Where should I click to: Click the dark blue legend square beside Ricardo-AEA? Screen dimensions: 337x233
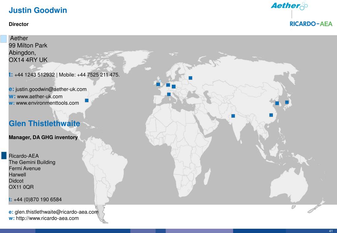click(x=4, y=155)
